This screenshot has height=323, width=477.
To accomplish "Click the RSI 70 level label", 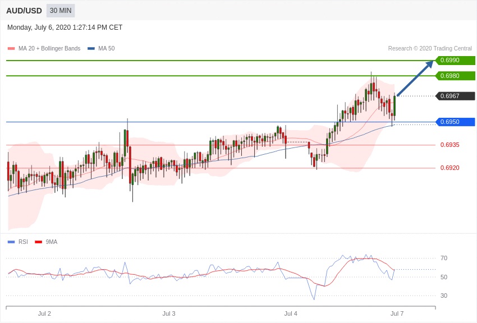I will click(444, 259).
